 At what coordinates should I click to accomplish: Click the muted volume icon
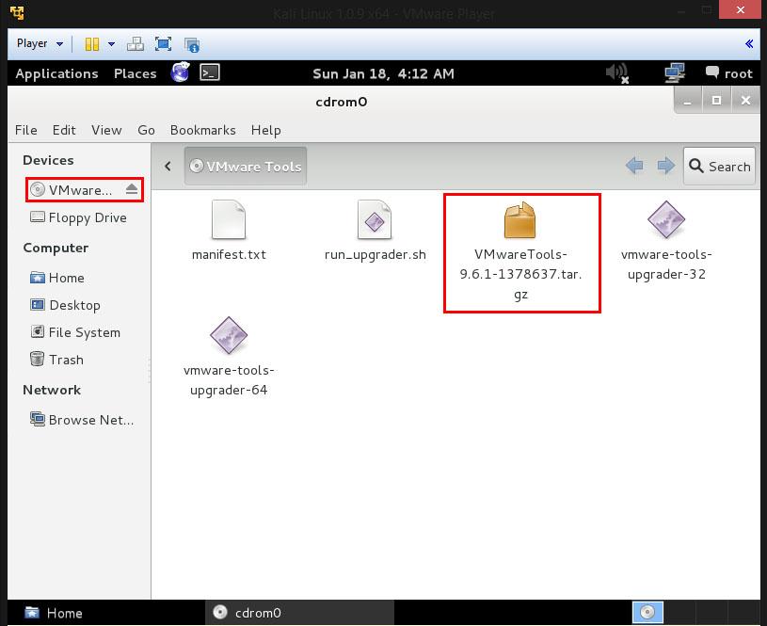click(616, 73)
